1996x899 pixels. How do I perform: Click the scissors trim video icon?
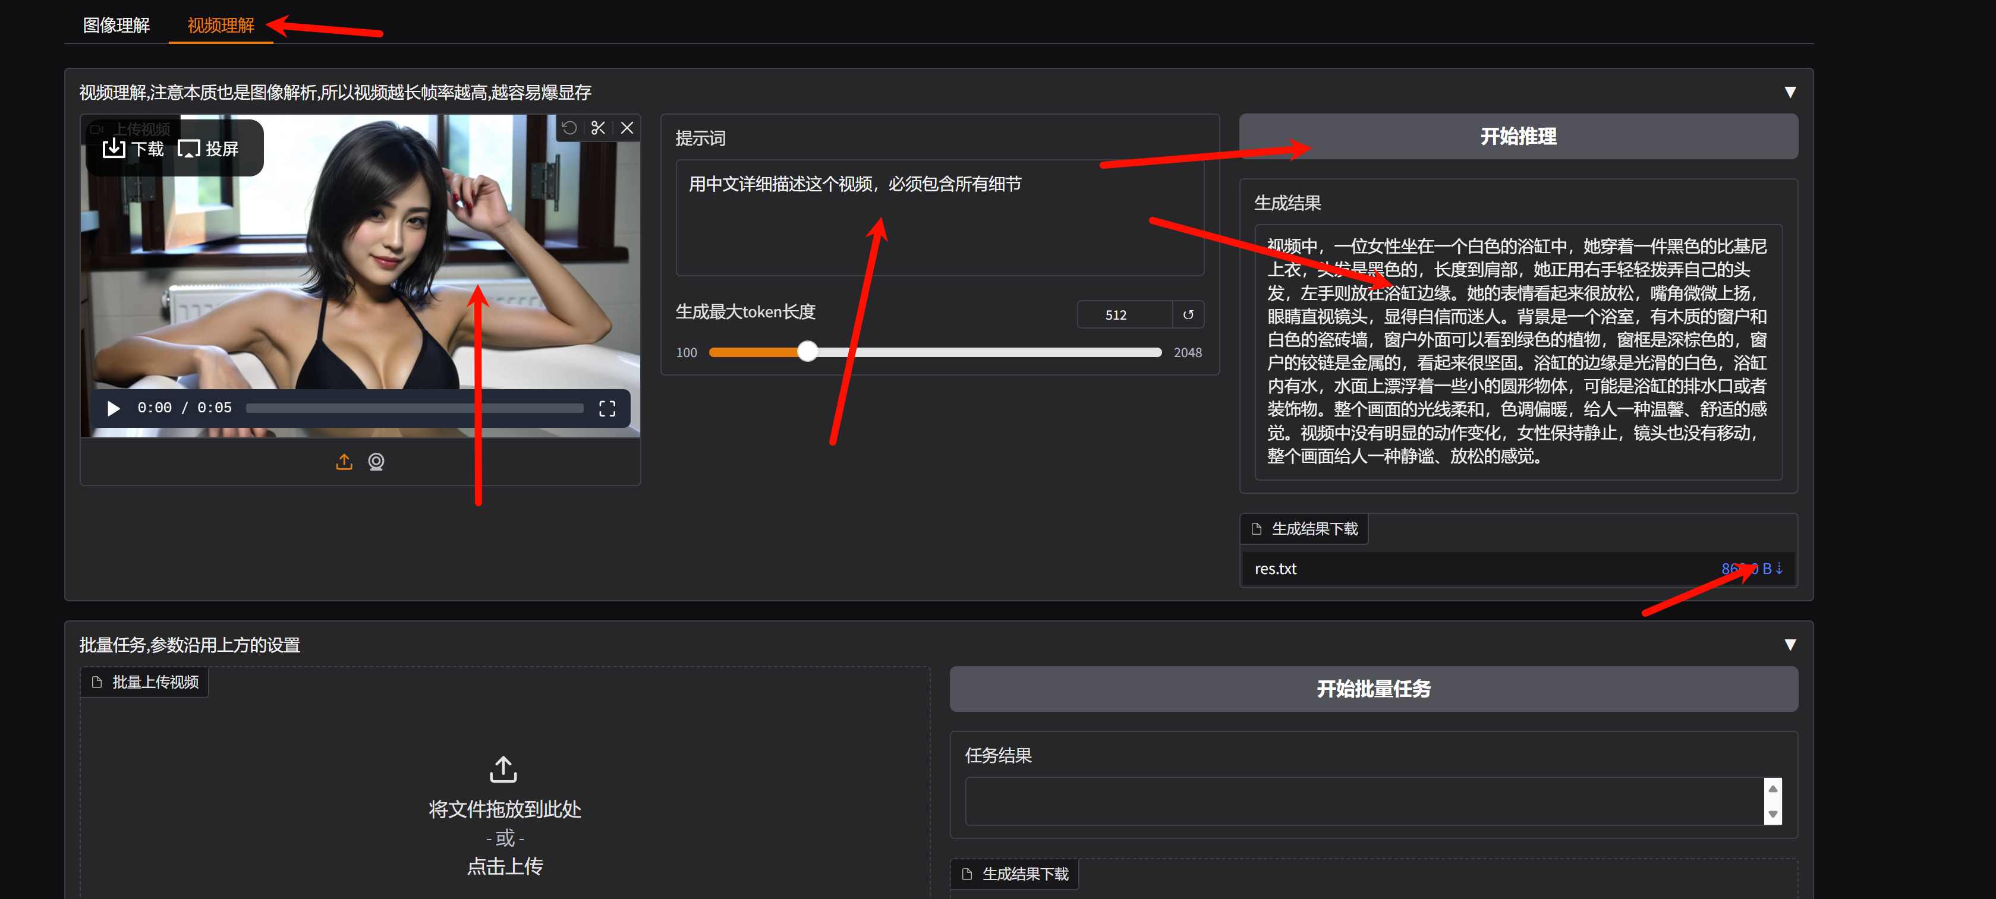(598, 128)
